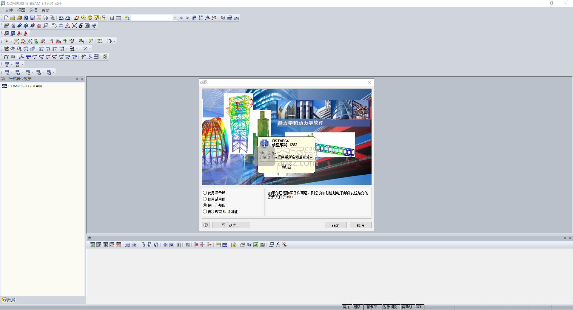
Task: Toggle the 辅助线 guidelines status button
Action: click(x=407, y=307)
